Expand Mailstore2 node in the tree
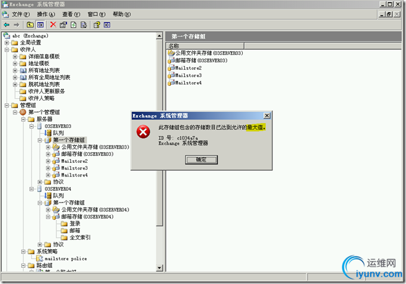The height and width of the screenshot is (284, 406). click(48, 161)
